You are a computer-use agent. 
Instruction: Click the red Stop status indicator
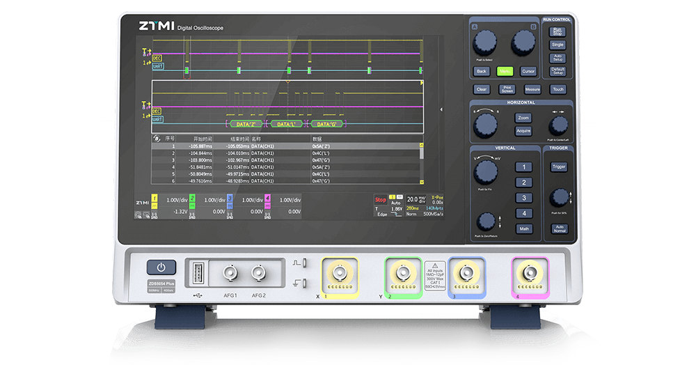380,199
